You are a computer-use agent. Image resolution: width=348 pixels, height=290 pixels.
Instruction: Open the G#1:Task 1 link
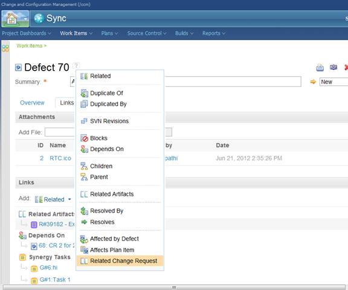point(55,280)
